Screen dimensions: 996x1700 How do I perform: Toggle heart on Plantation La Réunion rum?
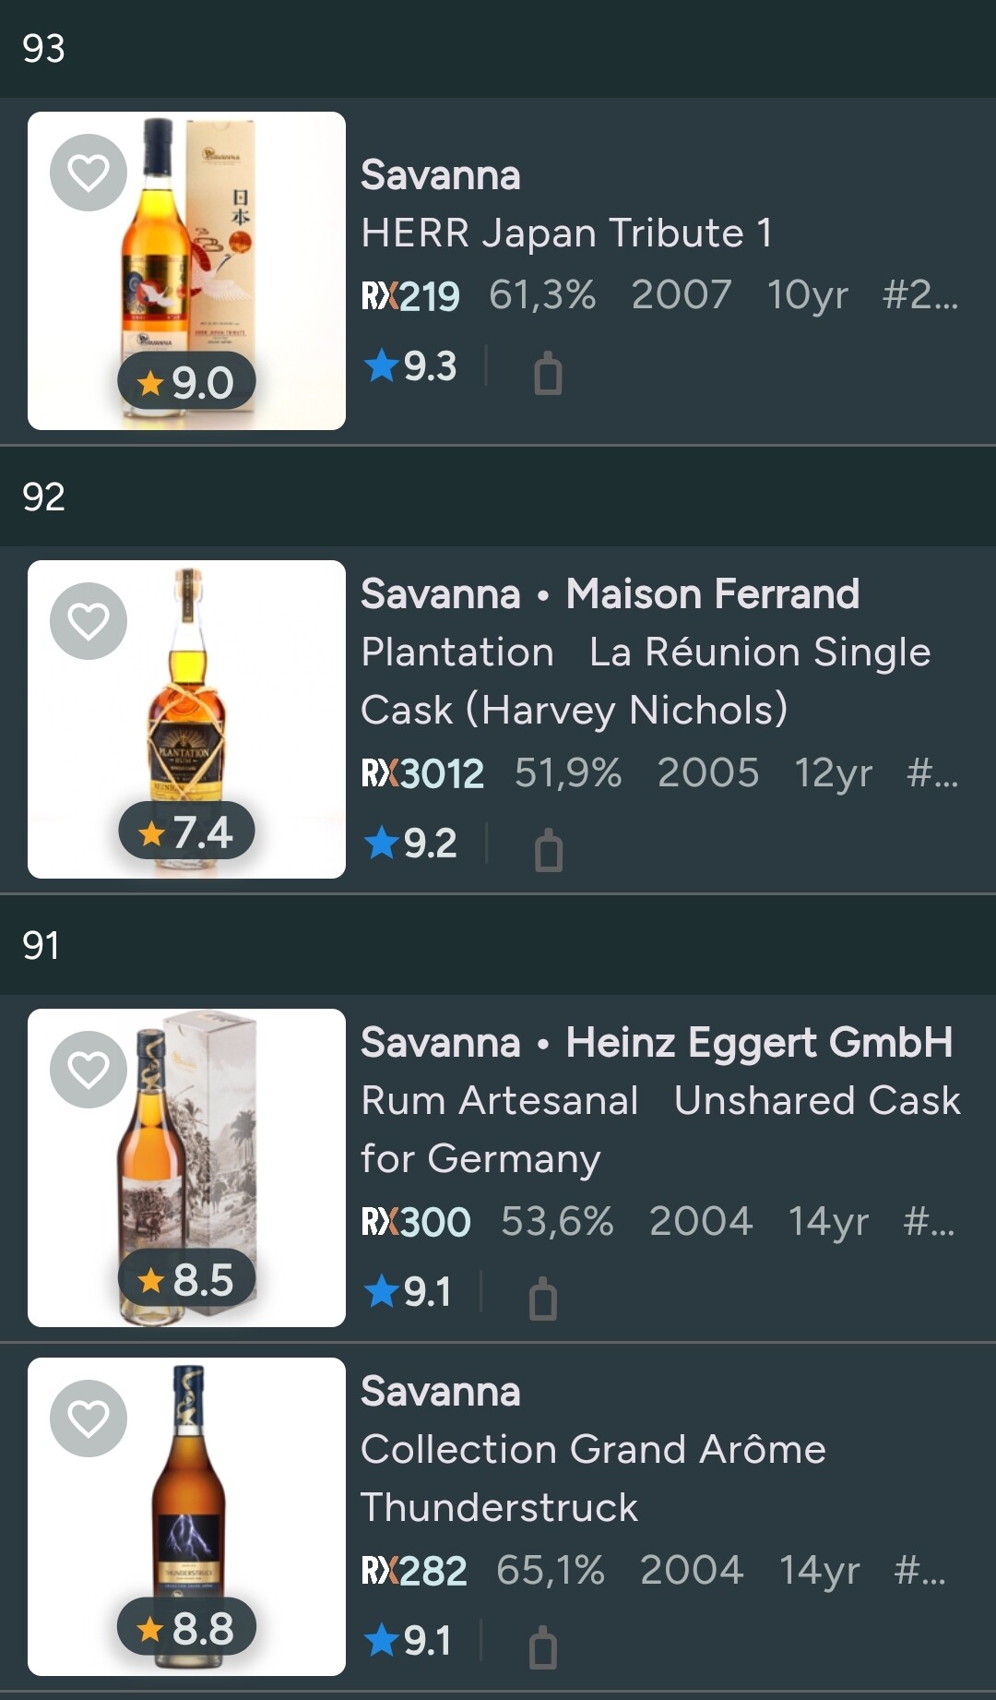point(89,621)
